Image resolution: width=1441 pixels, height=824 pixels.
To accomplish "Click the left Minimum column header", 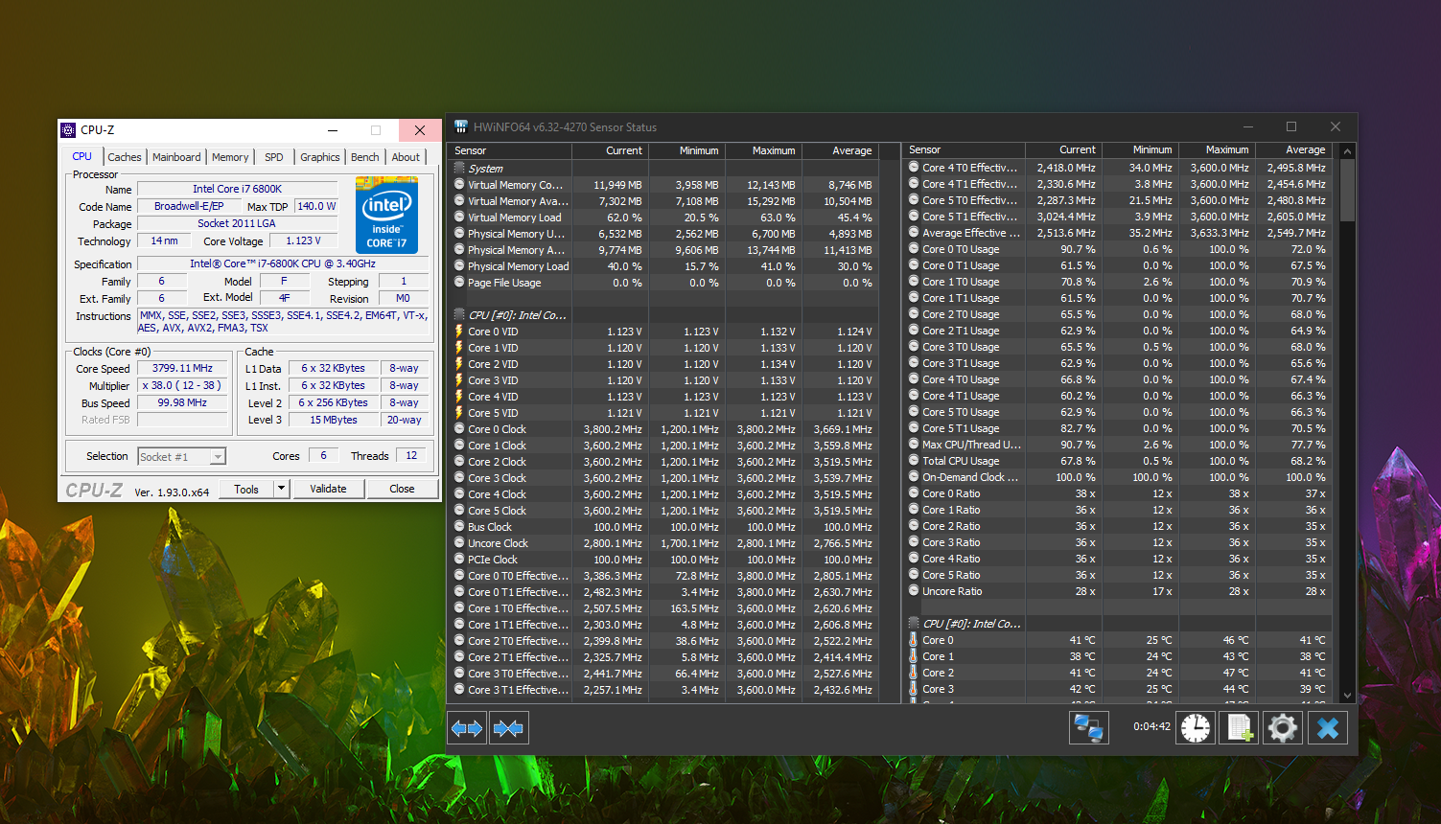I will (x=687, y=150).
